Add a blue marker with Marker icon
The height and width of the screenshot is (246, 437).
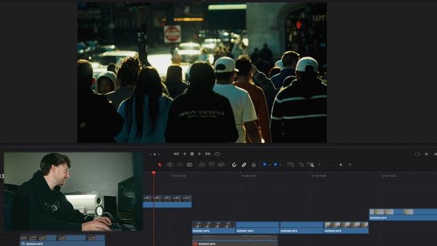pos(275,165)
